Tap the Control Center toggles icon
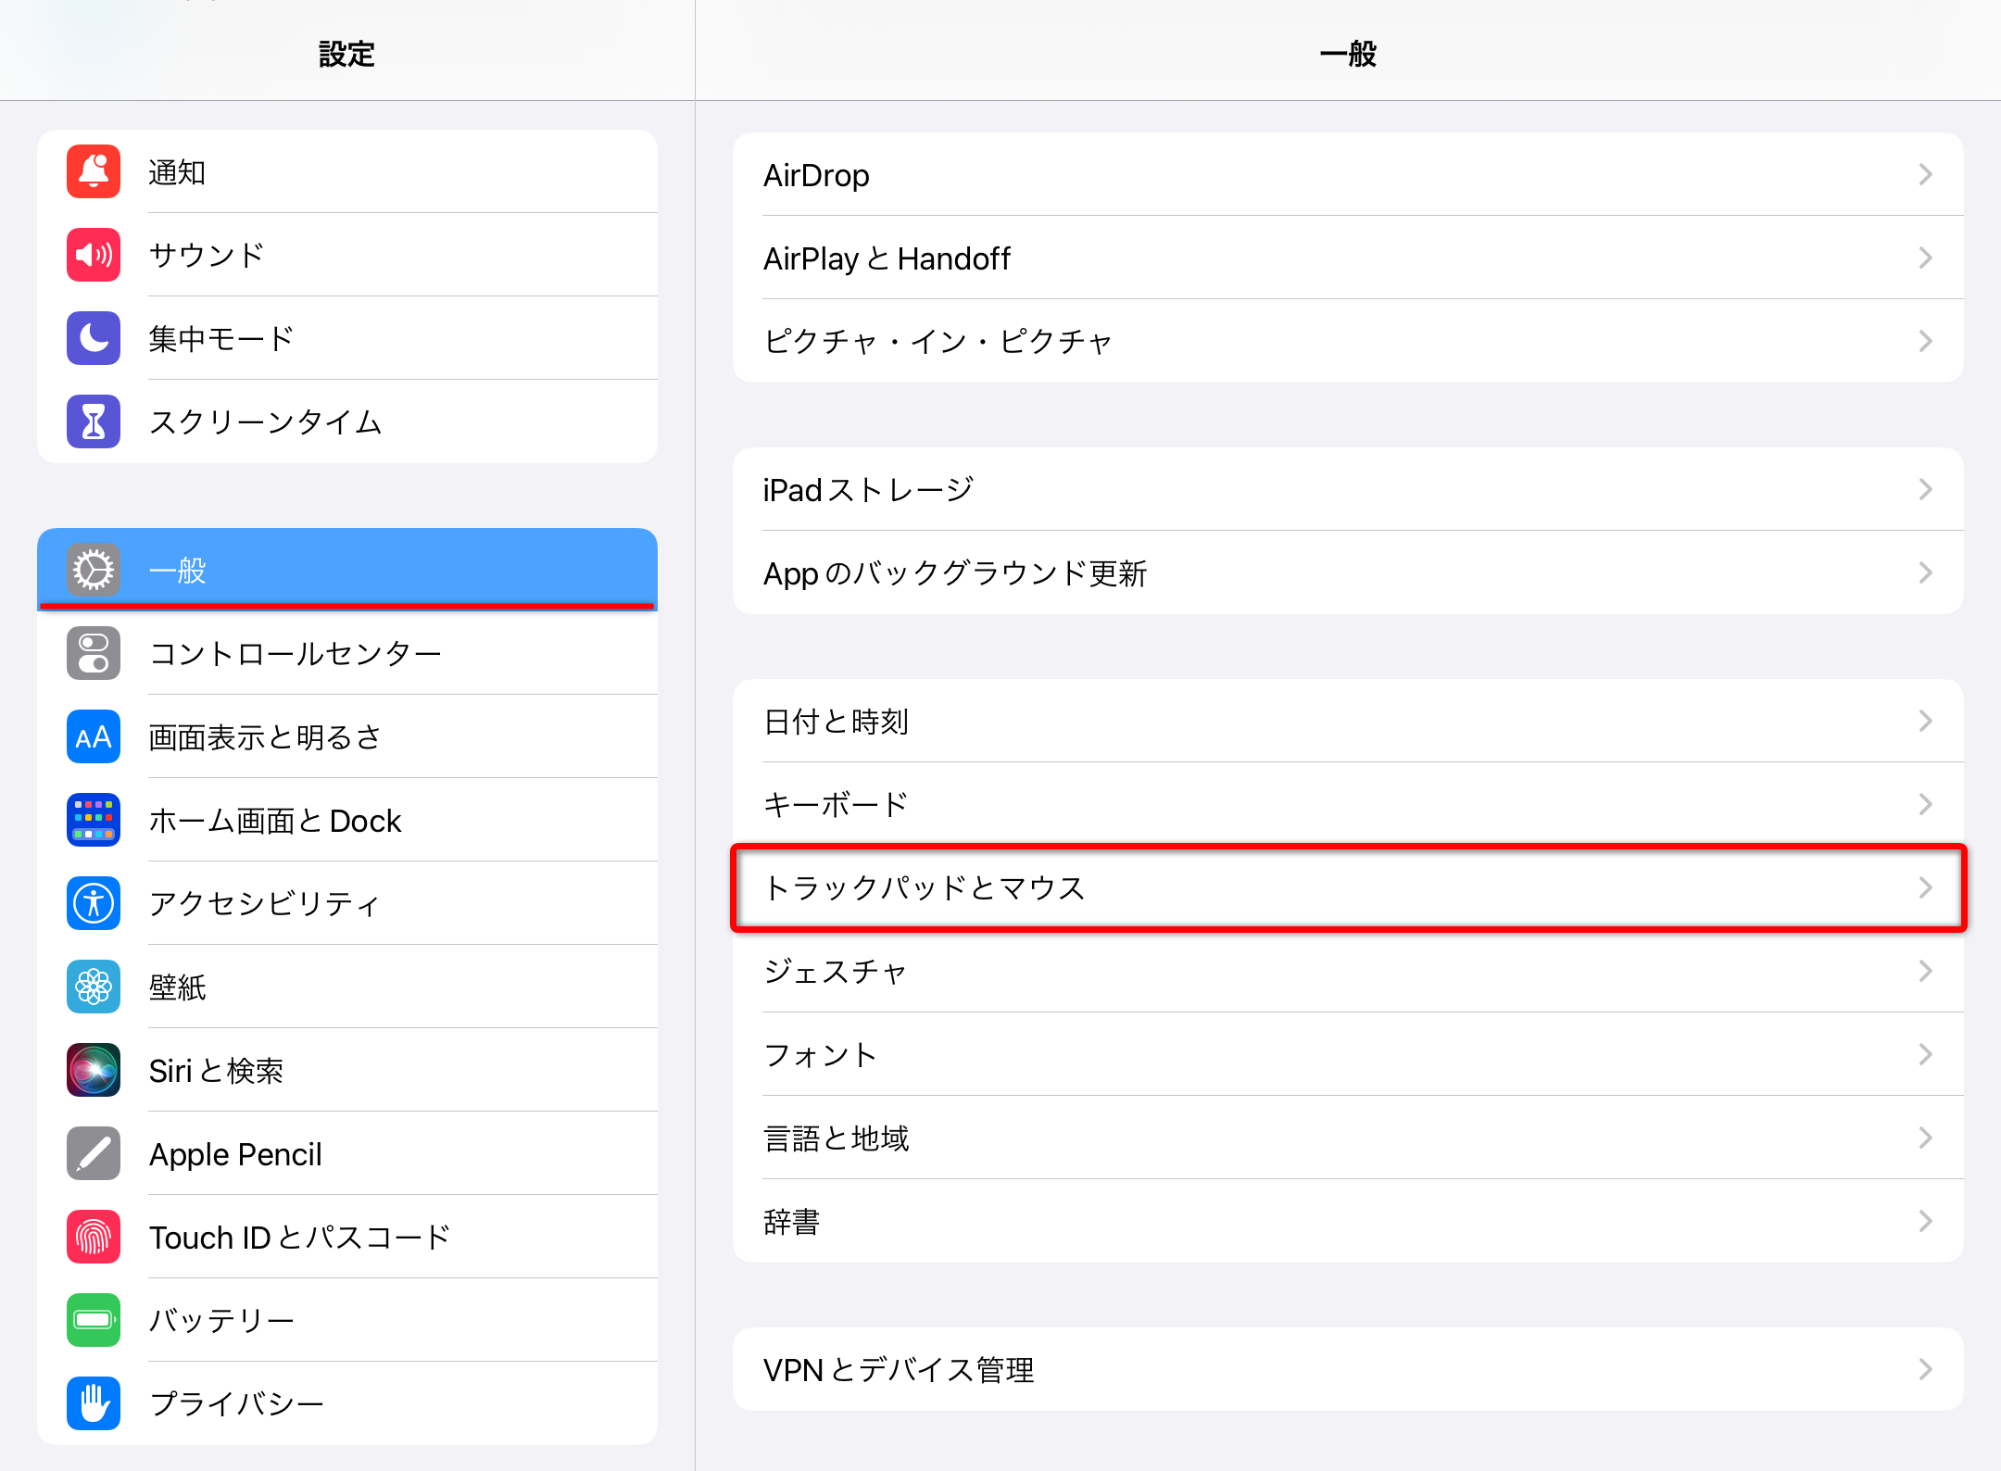The image size is (2001, 1471). point(94,653)
